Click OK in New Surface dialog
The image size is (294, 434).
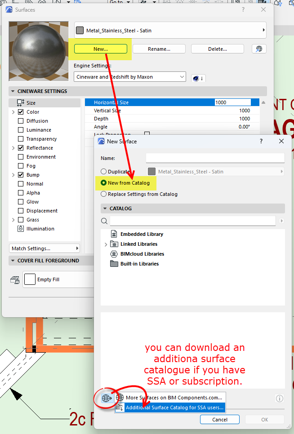pyautogui.click(x=265, y=420)
